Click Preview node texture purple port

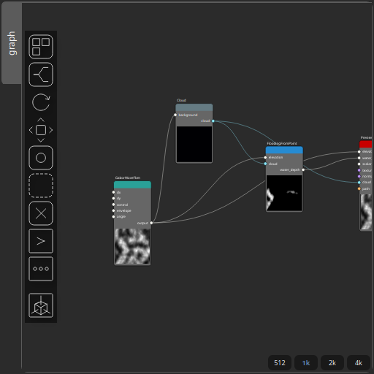[359, 170]
